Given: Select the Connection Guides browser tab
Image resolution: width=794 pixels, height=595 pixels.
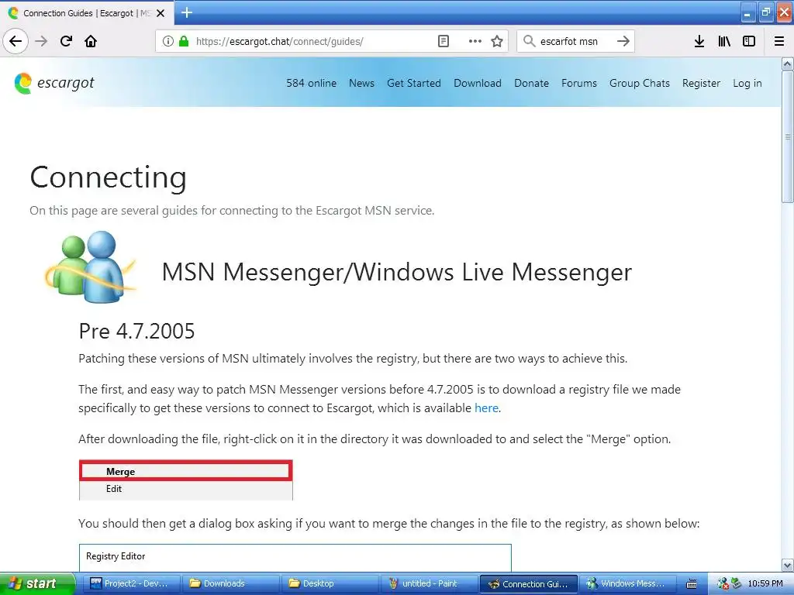Looking at the screenshot, I should click(x=87, y=13).
